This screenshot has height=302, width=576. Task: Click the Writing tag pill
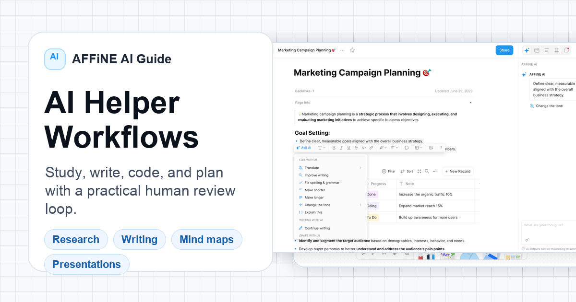(x=139, y=240)
